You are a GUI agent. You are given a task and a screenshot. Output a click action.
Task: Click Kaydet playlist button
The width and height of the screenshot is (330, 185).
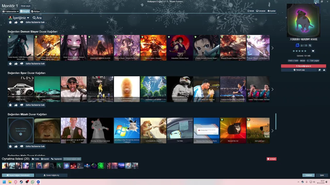45,159
